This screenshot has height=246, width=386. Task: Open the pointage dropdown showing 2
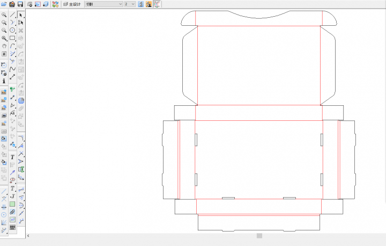click(129, 4)
